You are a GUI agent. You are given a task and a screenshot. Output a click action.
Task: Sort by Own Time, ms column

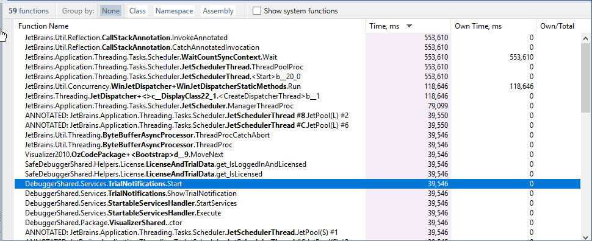(493, 26)
